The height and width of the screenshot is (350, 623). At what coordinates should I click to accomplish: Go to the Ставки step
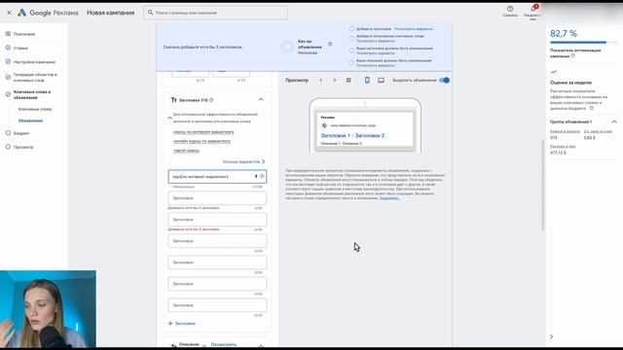[20, 48]
